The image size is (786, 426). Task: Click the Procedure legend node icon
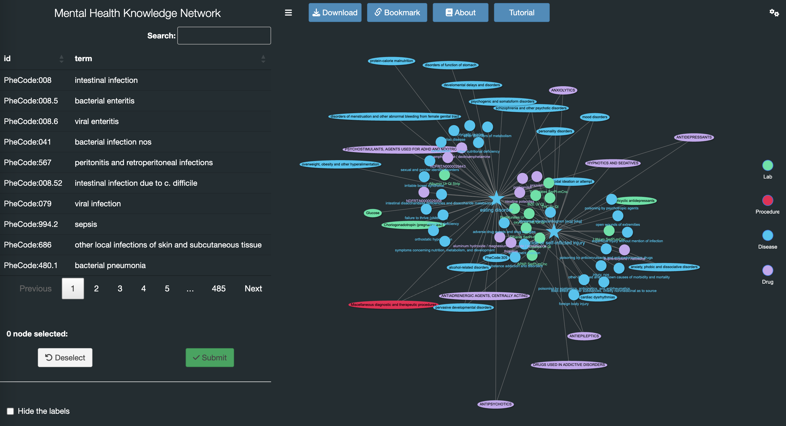(x=768, y=200)
